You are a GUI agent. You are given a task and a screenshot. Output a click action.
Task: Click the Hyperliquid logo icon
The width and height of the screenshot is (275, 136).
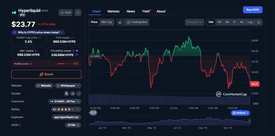pos(14,13)
